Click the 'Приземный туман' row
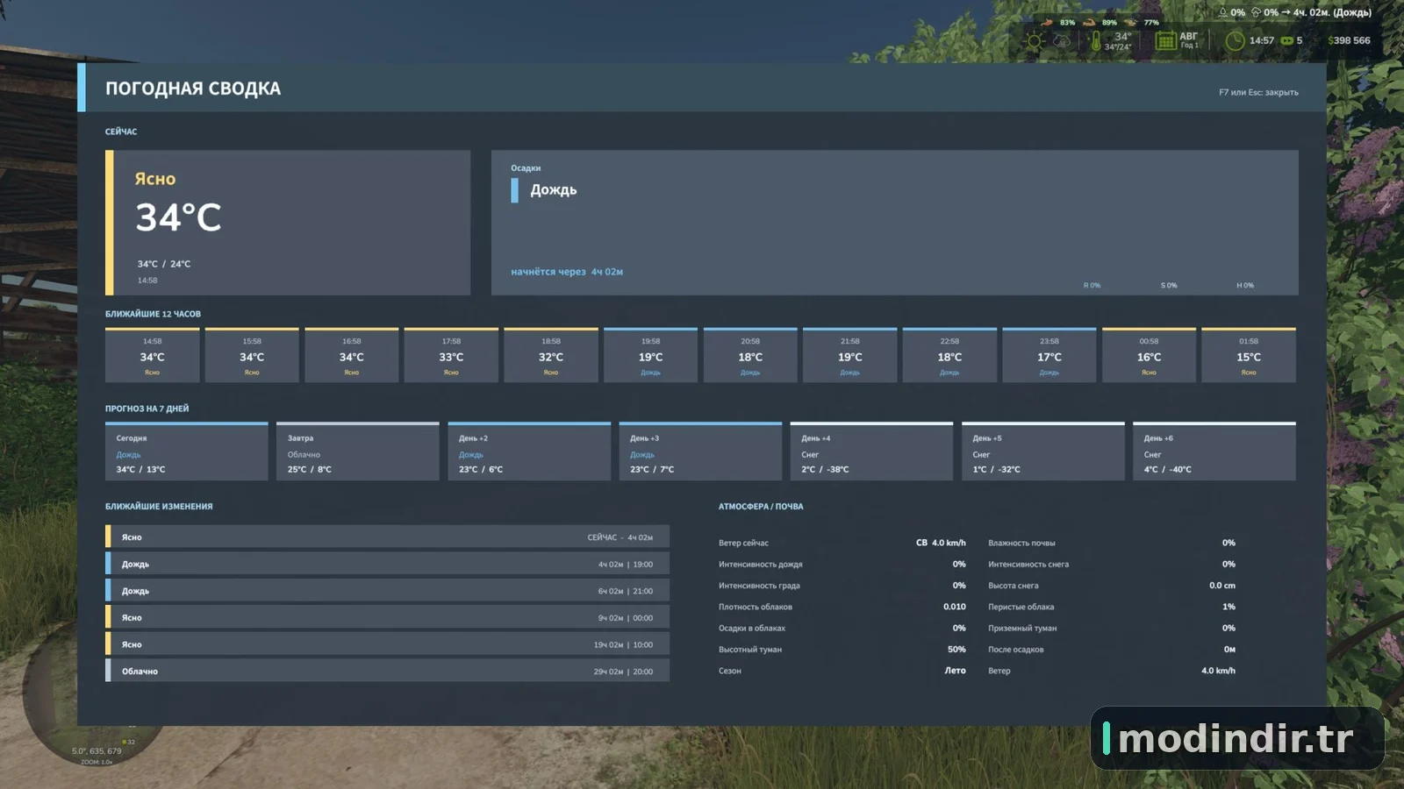The height and width of the screenshot is (789, 1404). 1112,628
